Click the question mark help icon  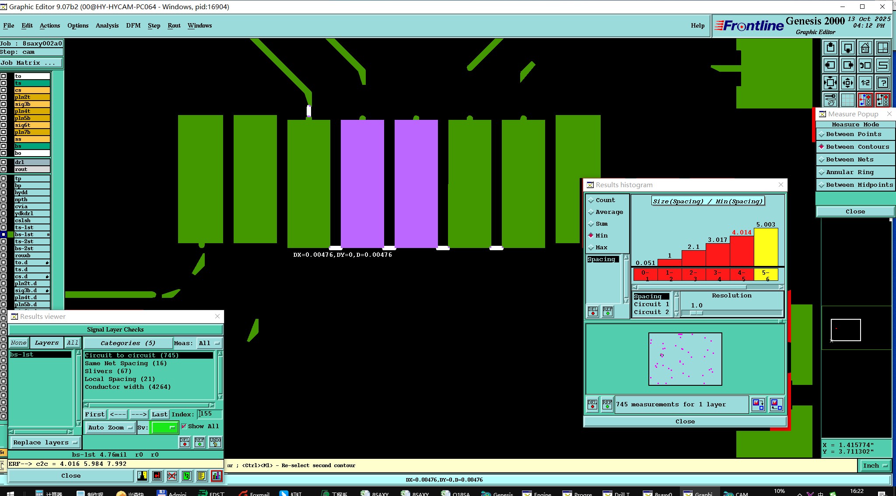pyautogui.click(x=883, y=83)
